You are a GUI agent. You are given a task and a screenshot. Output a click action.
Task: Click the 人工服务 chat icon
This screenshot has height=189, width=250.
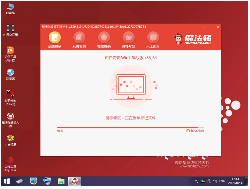153,37
